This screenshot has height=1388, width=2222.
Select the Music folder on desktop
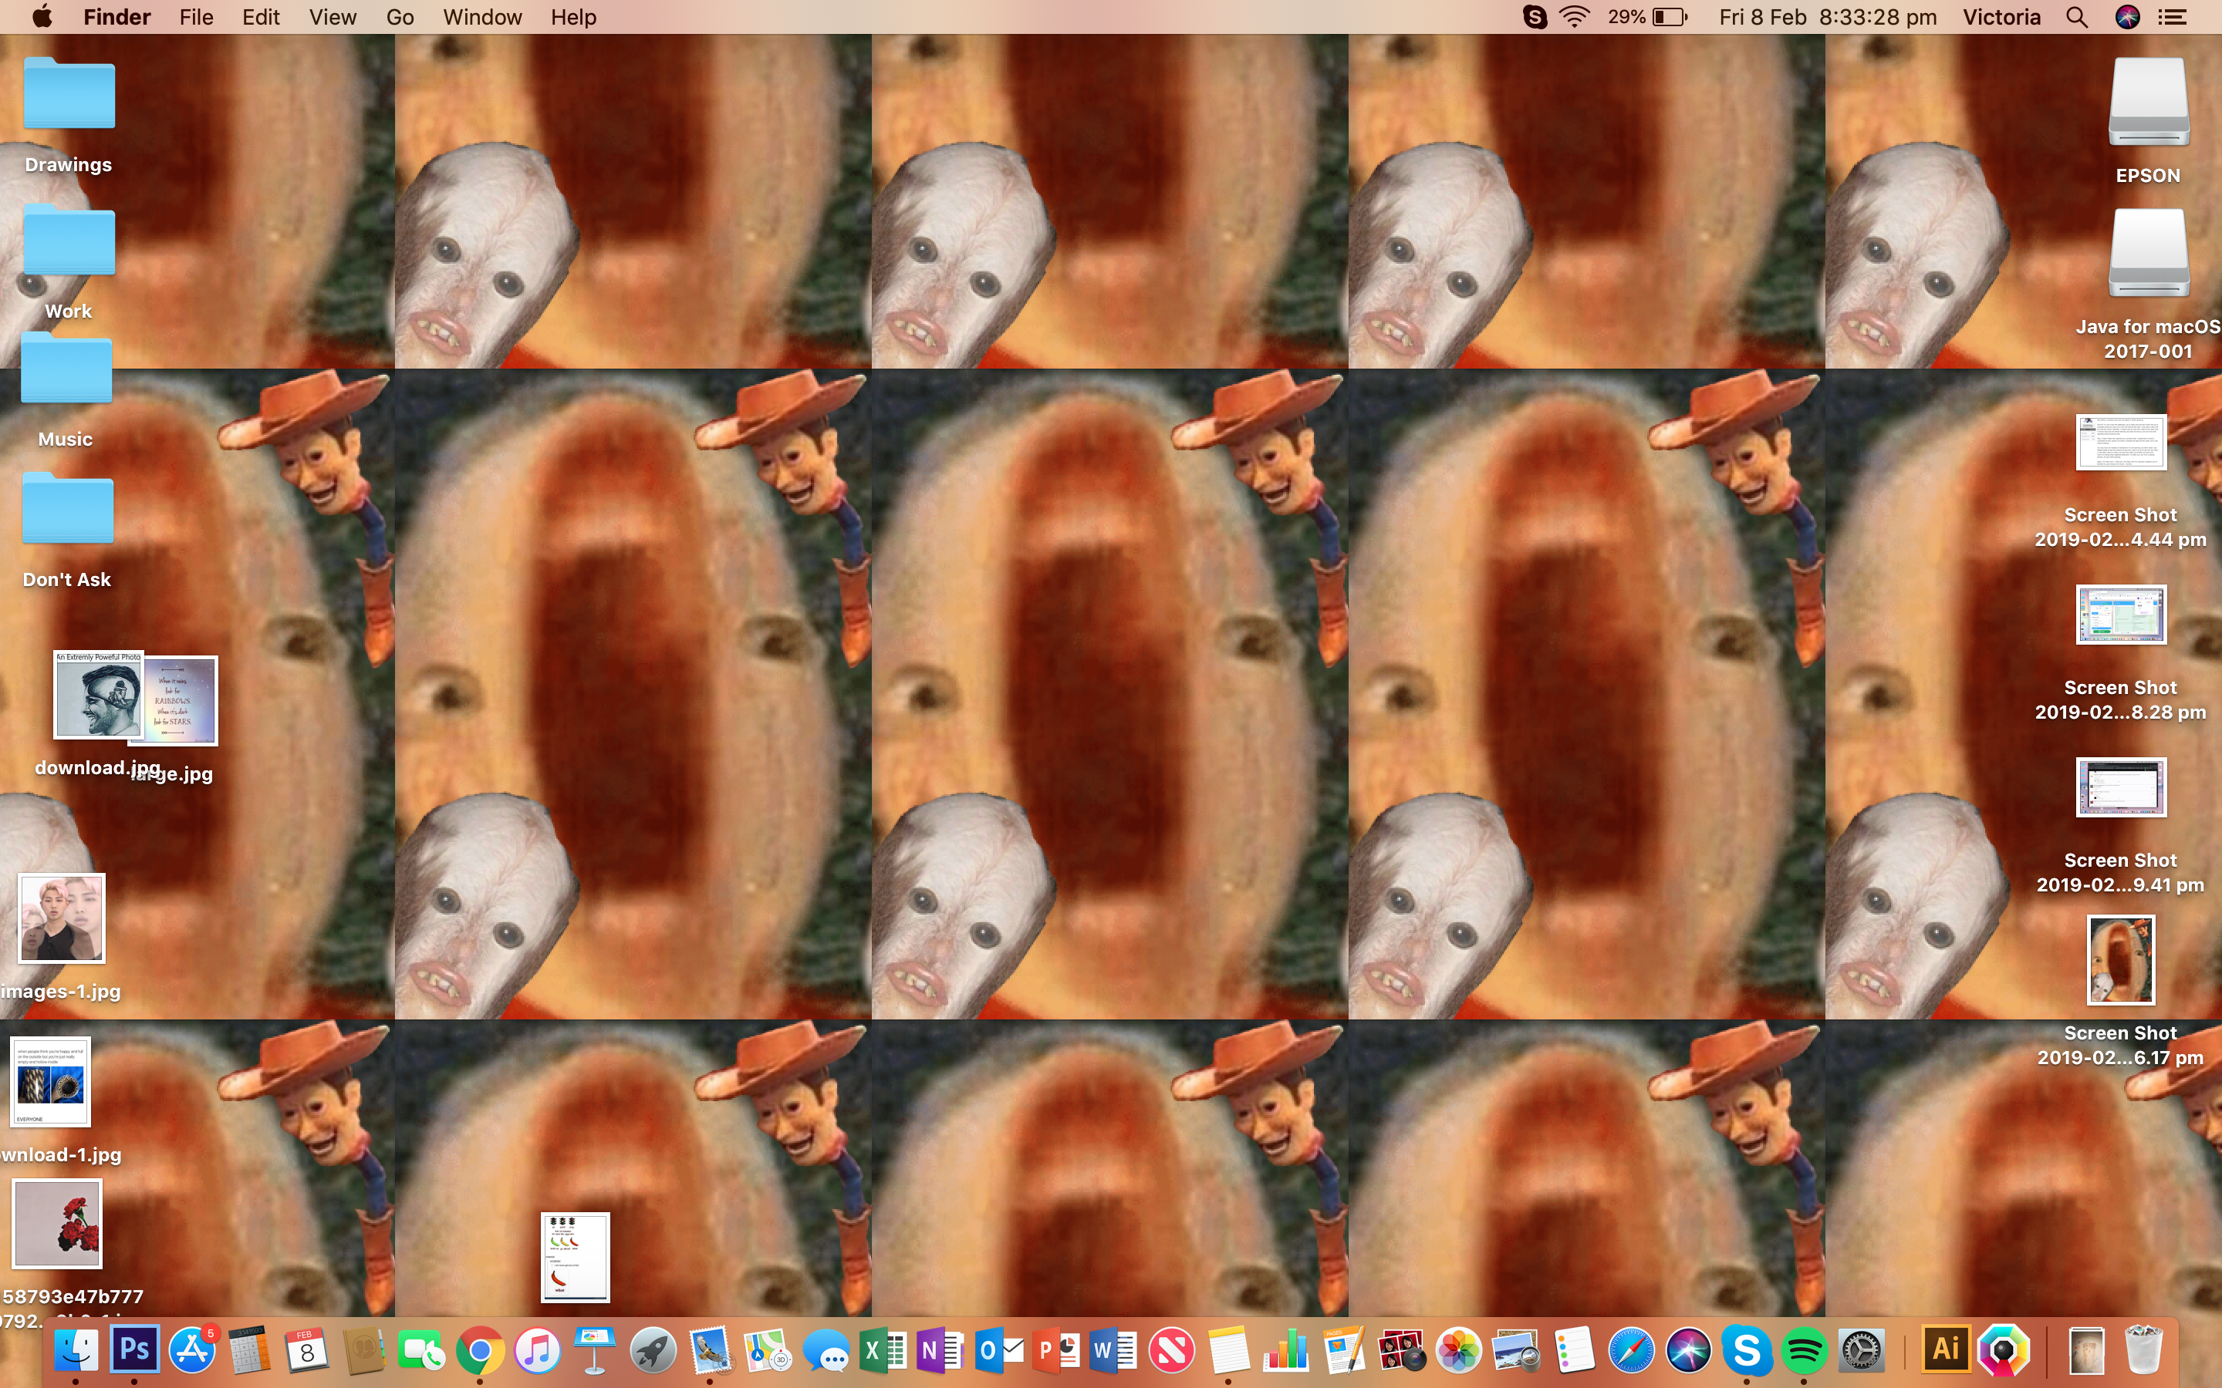point(66,367)
